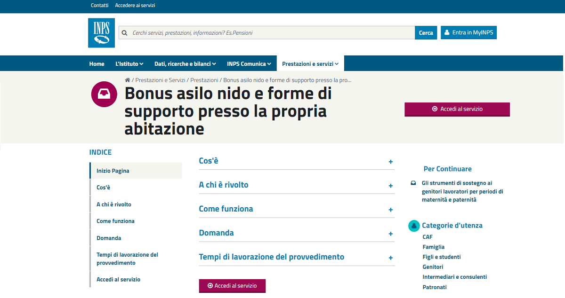Image resolution: width=565 pixels, height=298 pixels.
Task: Expand Tempi di lavorazione plus icon
Action: pyautogui.click(x=391, y=258)
